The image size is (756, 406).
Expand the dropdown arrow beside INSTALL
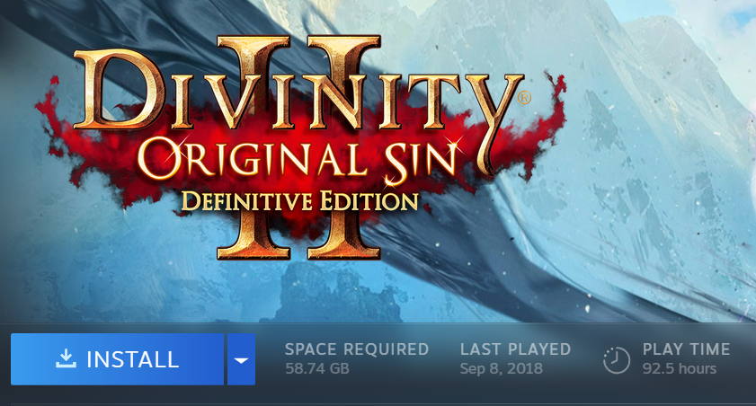click(x=241, y=359)
